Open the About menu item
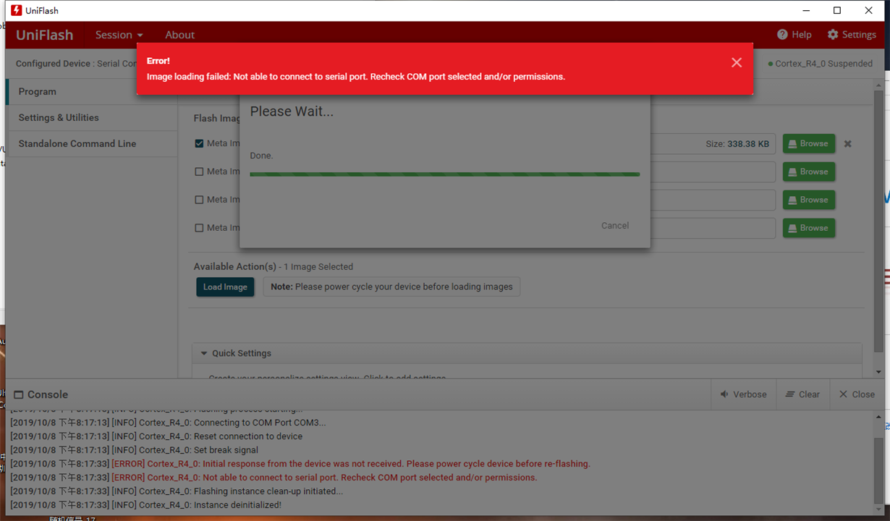 tap(179, 35)
